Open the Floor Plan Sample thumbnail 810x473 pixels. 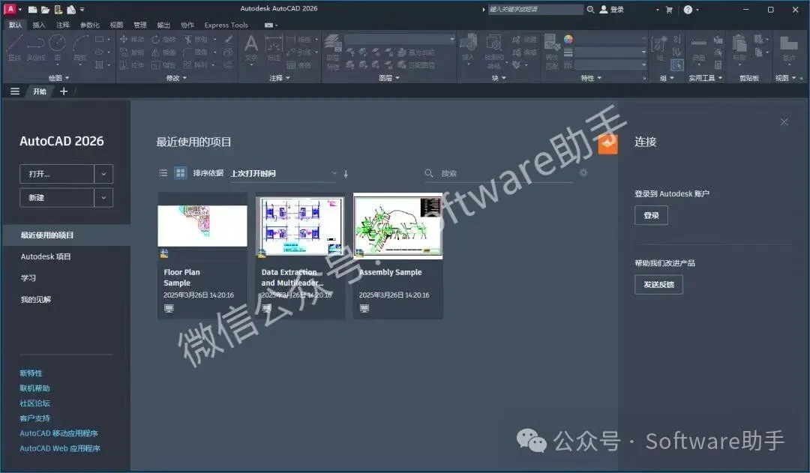pyautogui.click(x=202, y=226)
